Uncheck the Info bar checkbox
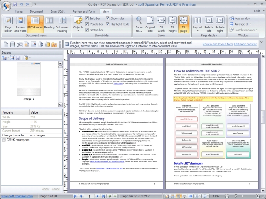This screenshot has height=199, width=266. [x=87, y=18]
